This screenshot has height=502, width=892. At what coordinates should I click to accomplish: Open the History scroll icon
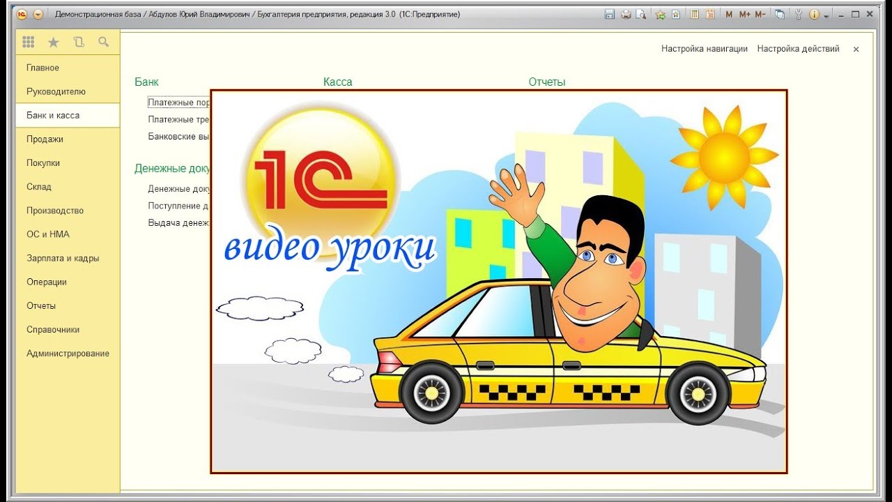[x=79, y=42]
